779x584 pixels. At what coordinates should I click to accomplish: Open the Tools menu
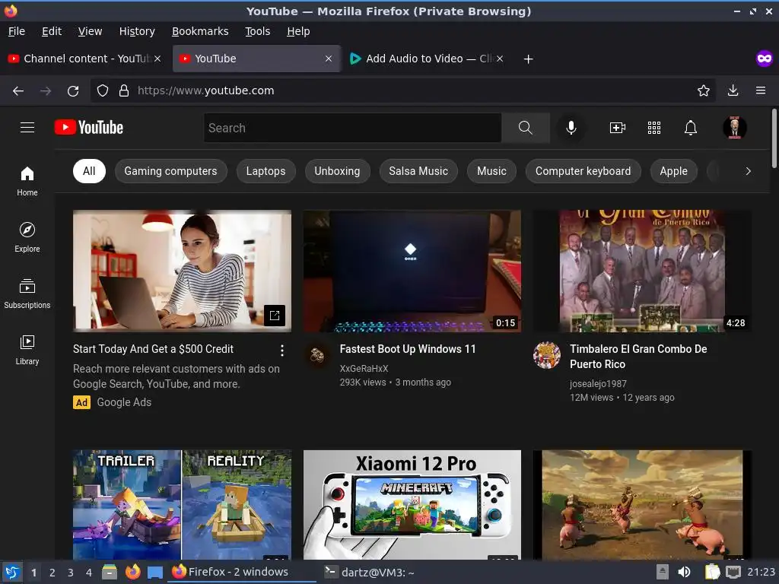(x=257, y=31)
